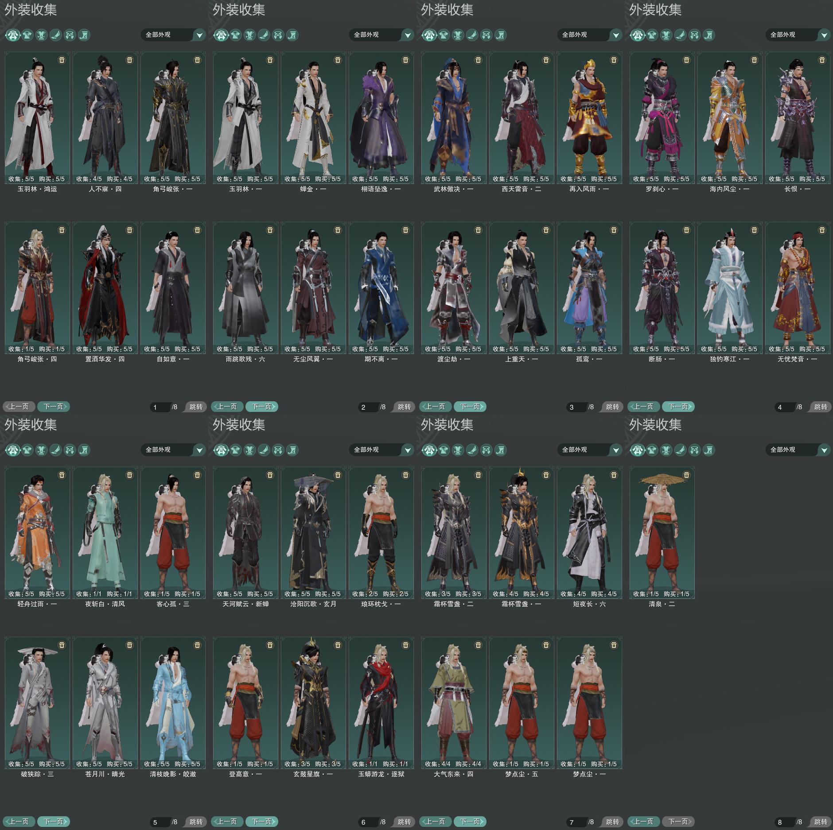Focus the page number field showing 4/8
833x830 pixels.
[785, 407]
